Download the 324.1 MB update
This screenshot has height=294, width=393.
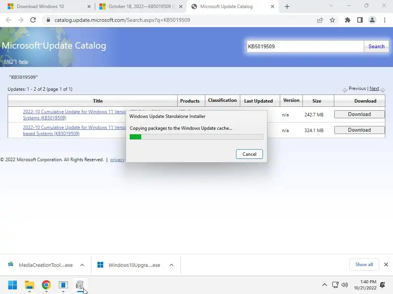click(359, 130)
